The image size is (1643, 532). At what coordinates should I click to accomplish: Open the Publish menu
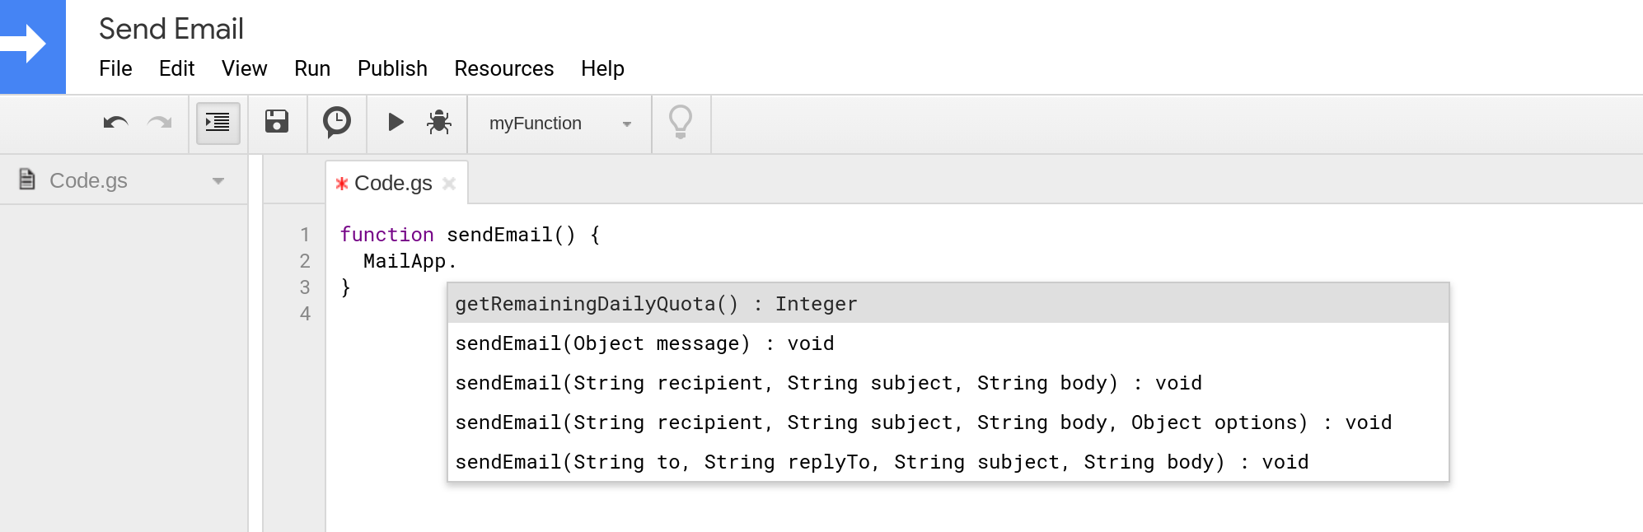[392, 68]
